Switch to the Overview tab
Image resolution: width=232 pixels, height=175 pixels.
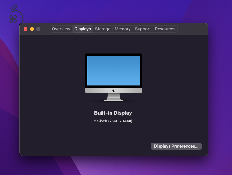click(61, 29)
